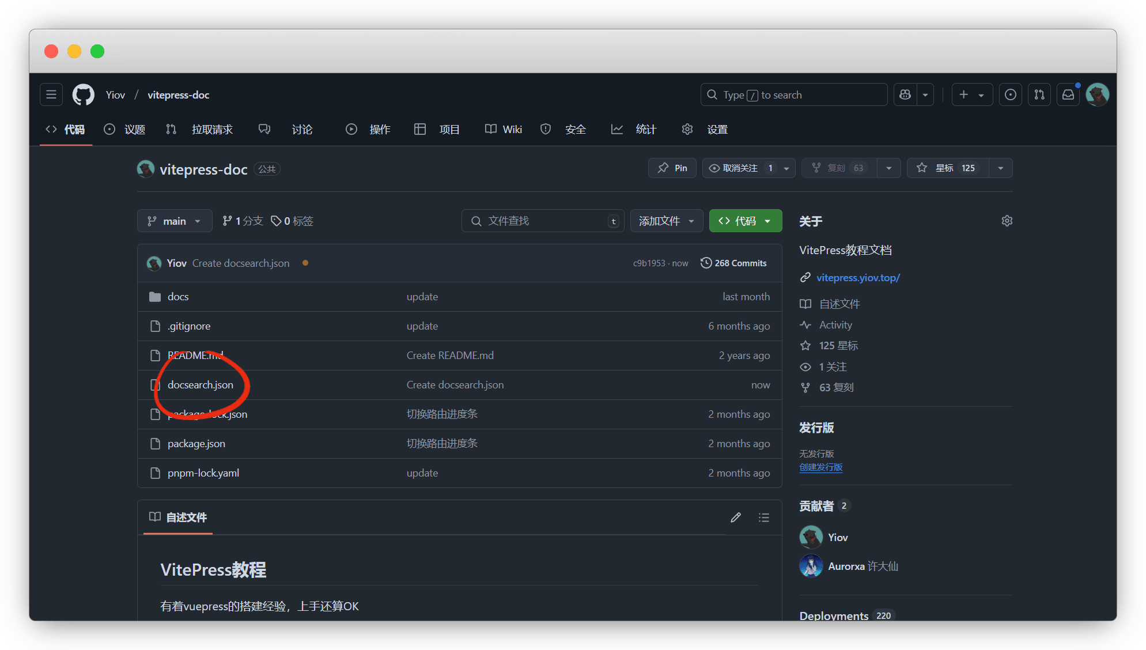Click the issues circle icon in header
1146x650 pixels.
(1010, 95)
